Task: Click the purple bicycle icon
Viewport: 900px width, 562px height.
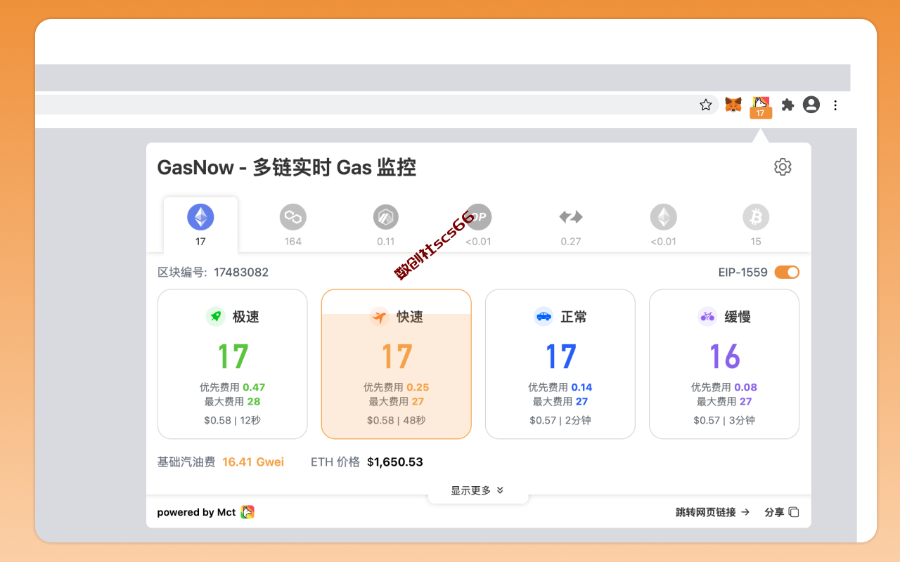Action: [707, 317]
